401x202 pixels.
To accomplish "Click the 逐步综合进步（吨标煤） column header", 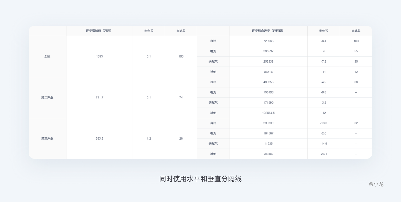I will [x=268, y=31].
